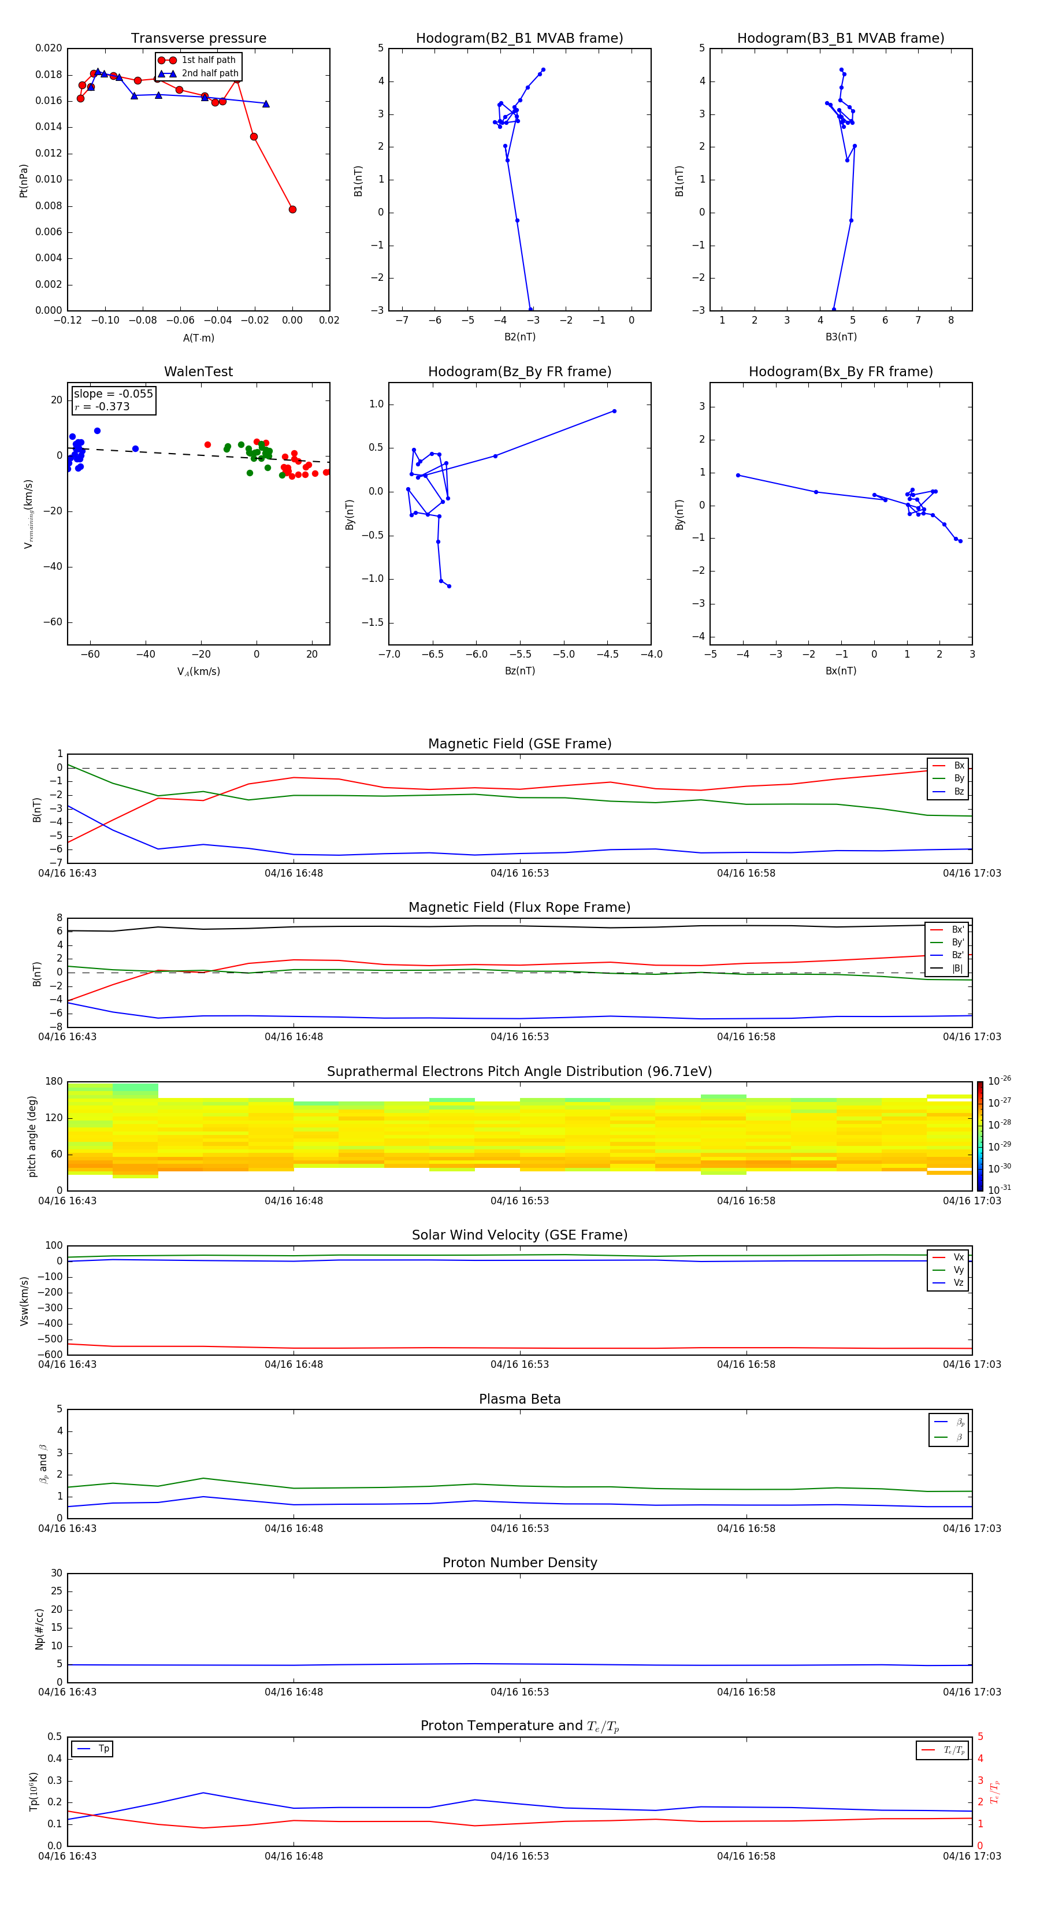The width and height of the screenshot is (1040, 1907).
Task: Click the 'Hodogram(B3_B1 MVAB frame)' title
Action: coord(841,39)
